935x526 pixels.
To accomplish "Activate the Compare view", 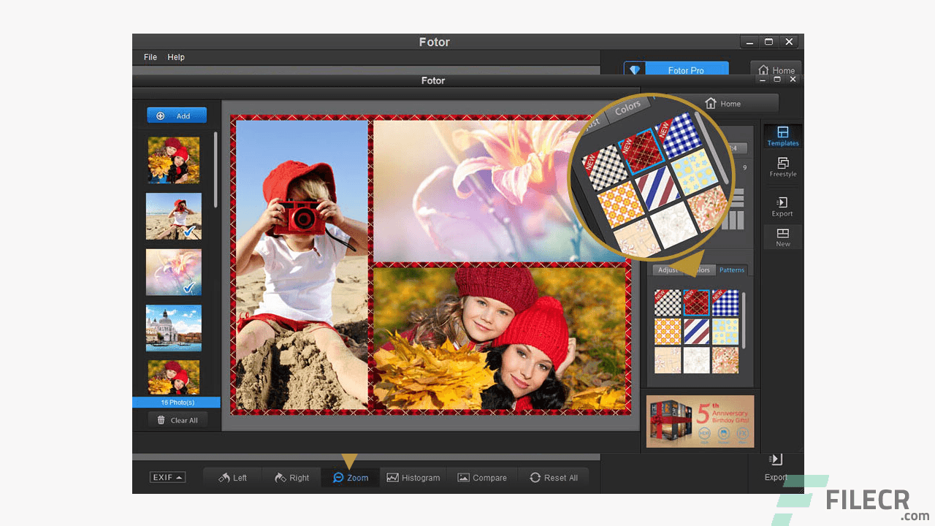I will pos(482,477).
